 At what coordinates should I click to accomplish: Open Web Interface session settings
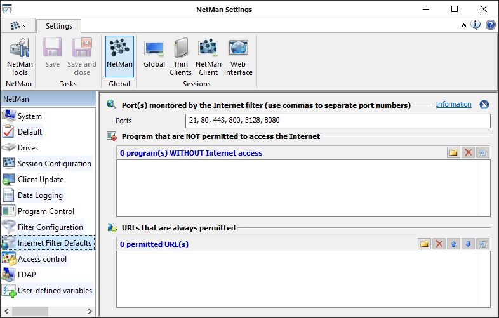238,57
